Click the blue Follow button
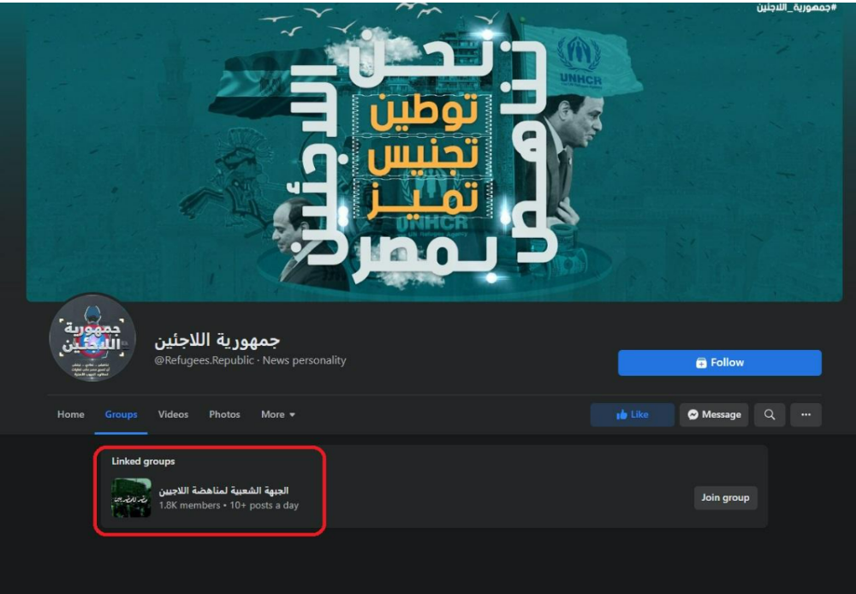 (x=720, y=363)
